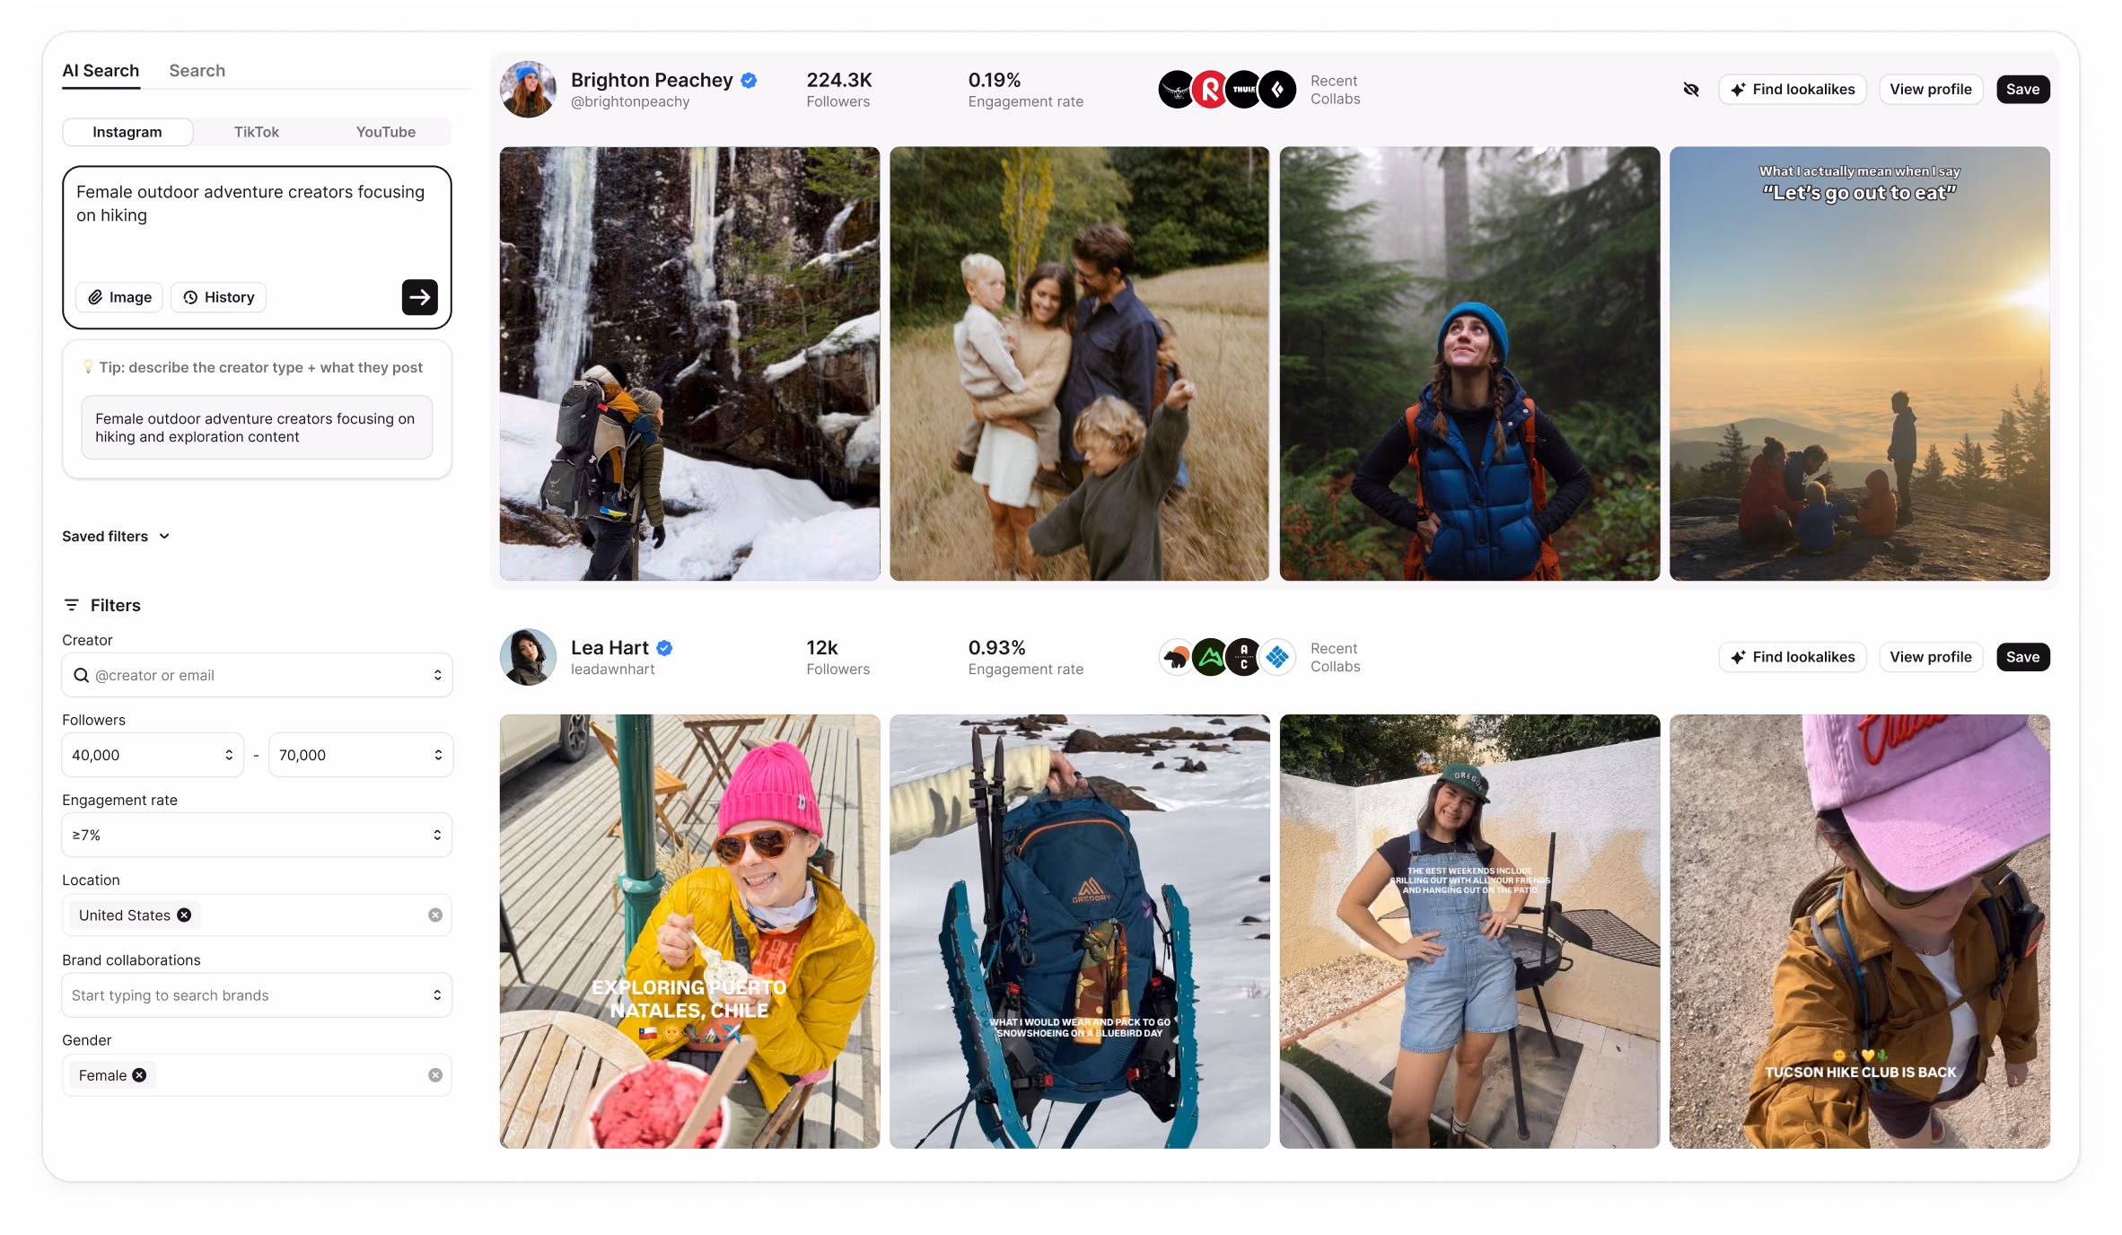
Task: Open Brighton Peachey's recent collab logos
Action: pyautogui.click(x=1226, y=90)
